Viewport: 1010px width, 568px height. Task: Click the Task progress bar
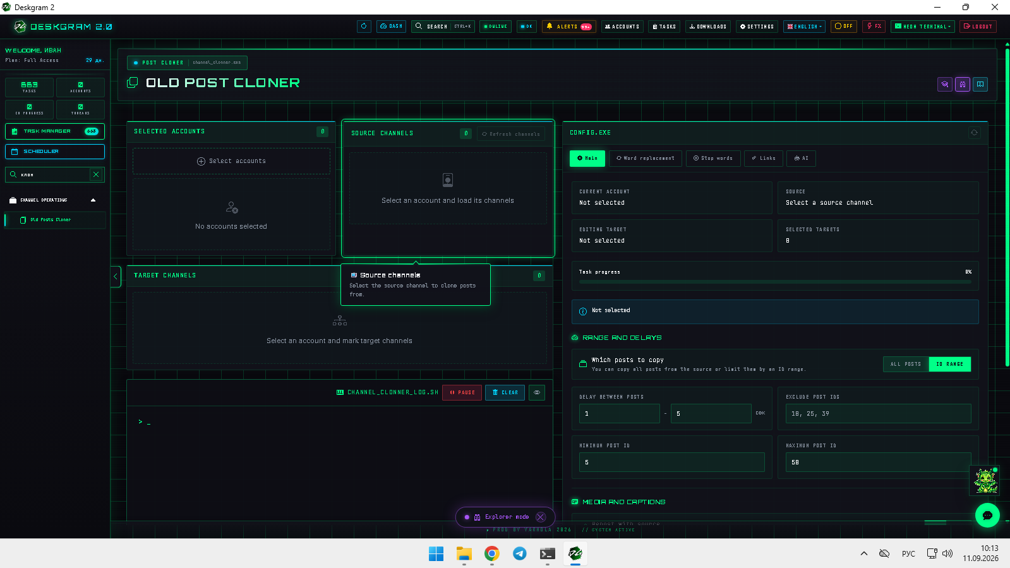coord(775,282)
